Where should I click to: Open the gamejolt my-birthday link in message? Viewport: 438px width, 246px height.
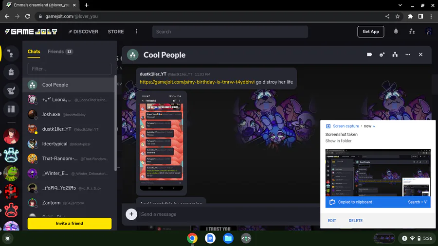[197, 82]
